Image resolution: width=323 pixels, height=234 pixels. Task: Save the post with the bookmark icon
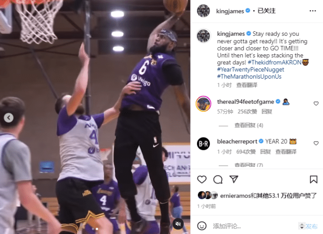313,179
